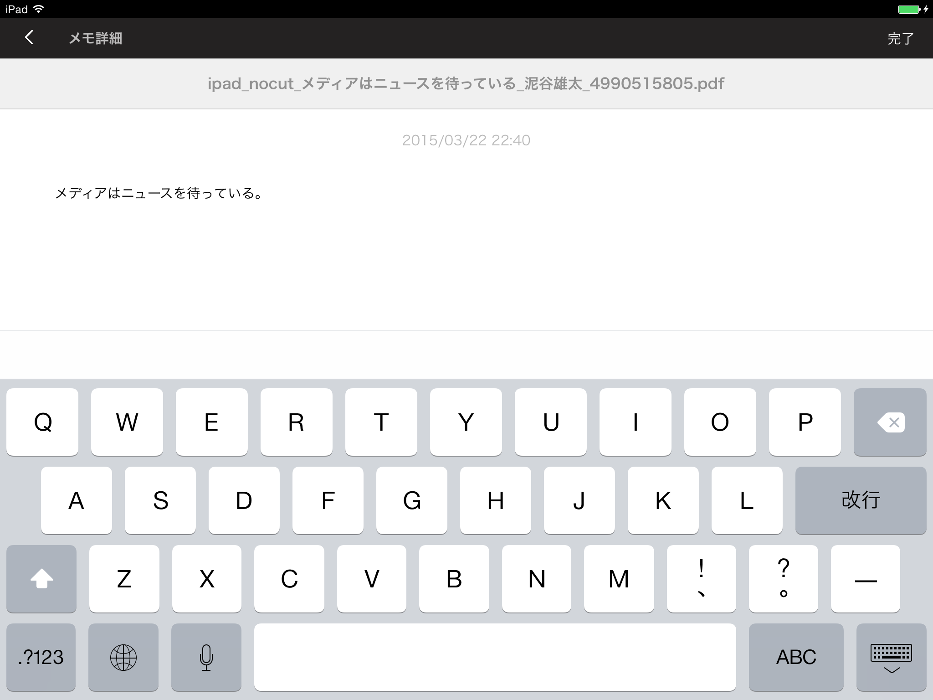
Task: Tap the U key
Action: [x=551, y=422]
